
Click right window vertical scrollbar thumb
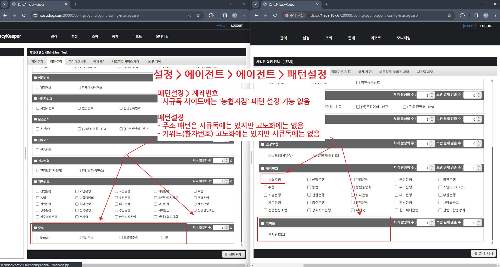[x=492, y=193]
